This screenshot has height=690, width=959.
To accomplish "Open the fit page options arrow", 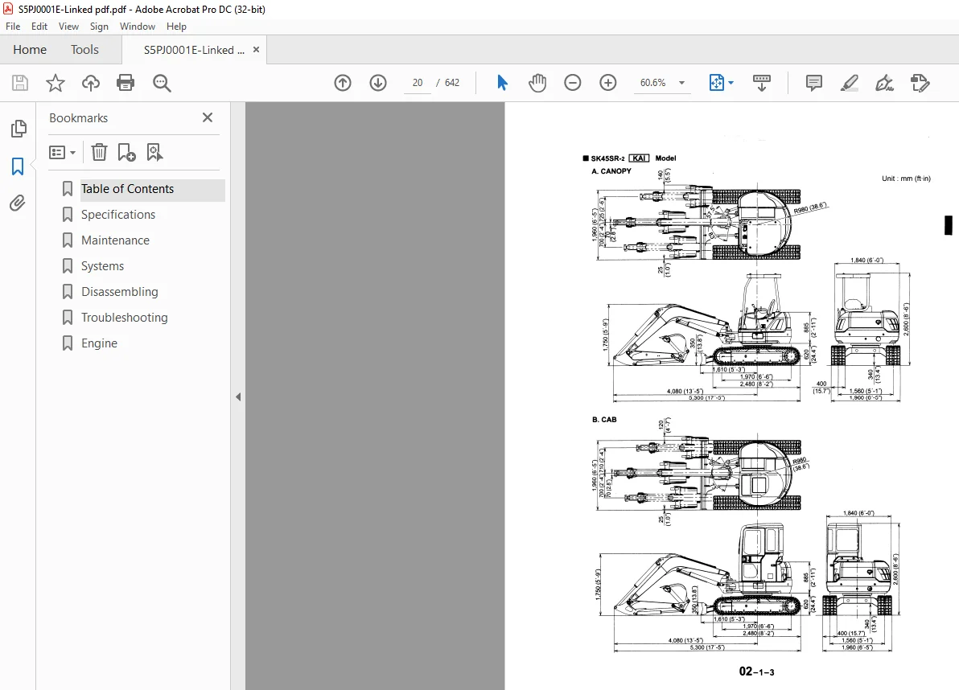I will pyautogui.click(x=731, y=83).
